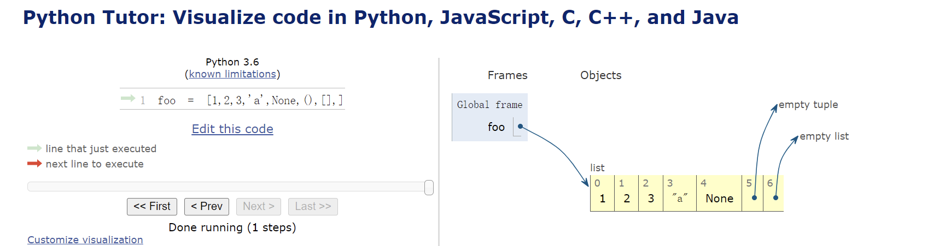Click the pointer dot in list index 5
Screen dimensions: 945x246
click(x=754, y=198)
